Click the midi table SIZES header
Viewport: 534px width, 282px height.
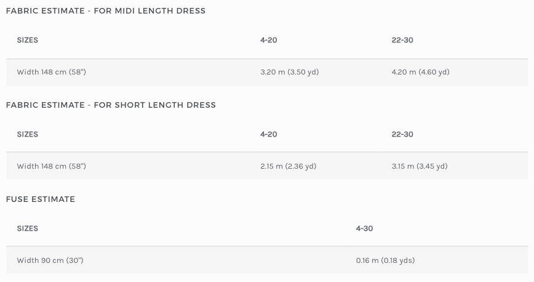pos(28,40)
